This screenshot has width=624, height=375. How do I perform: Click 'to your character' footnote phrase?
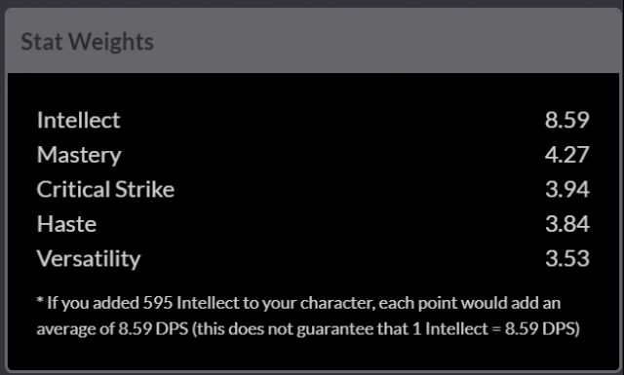coord(309,304)
